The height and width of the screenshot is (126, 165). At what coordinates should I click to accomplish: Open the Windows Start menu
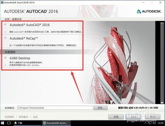2,123
